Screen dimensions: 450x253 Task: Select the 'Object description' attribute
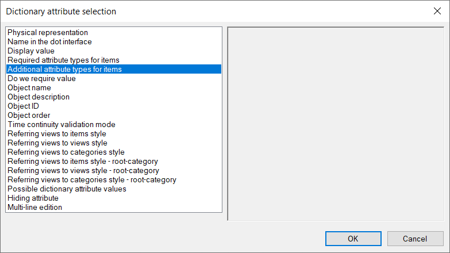tap(114, 97)
